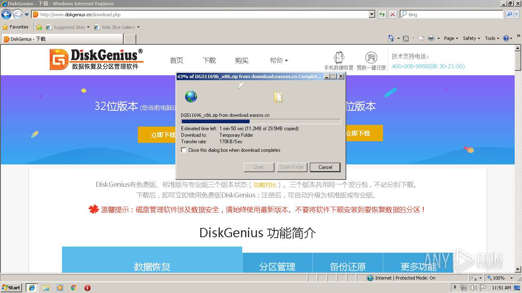
Task: Open Web Slice Gallery dropdown
Action: pyautogui.click(x=117, y=27)
